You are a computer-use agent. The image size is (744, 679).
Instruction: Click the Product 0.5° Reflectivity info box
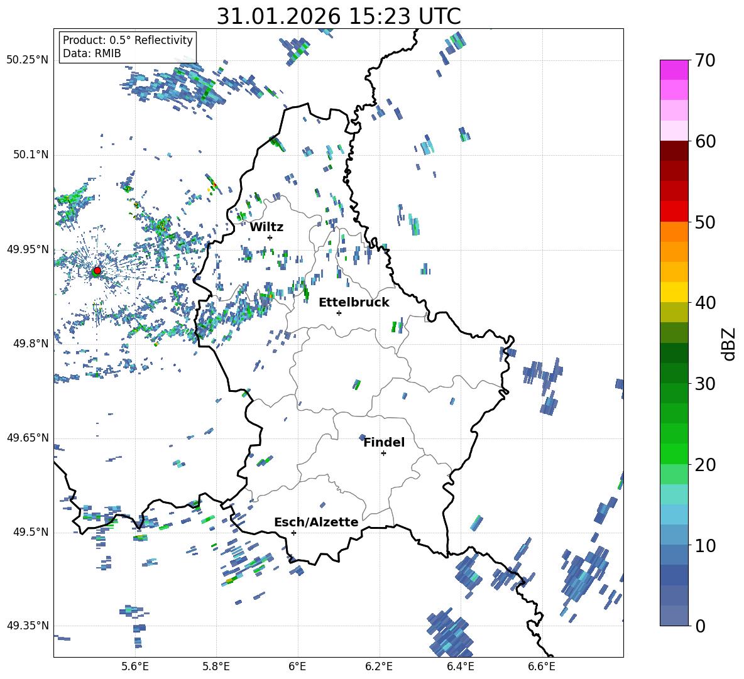point(128,47)
